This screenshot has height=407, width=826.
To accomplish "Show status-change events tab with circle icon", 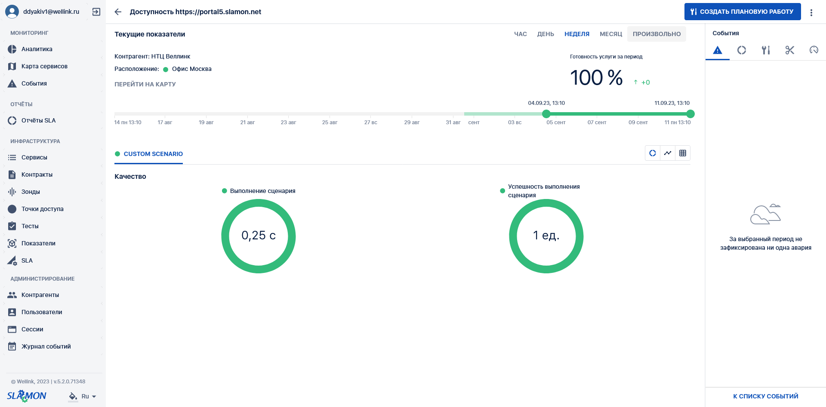I will click(x=742, y=50).
